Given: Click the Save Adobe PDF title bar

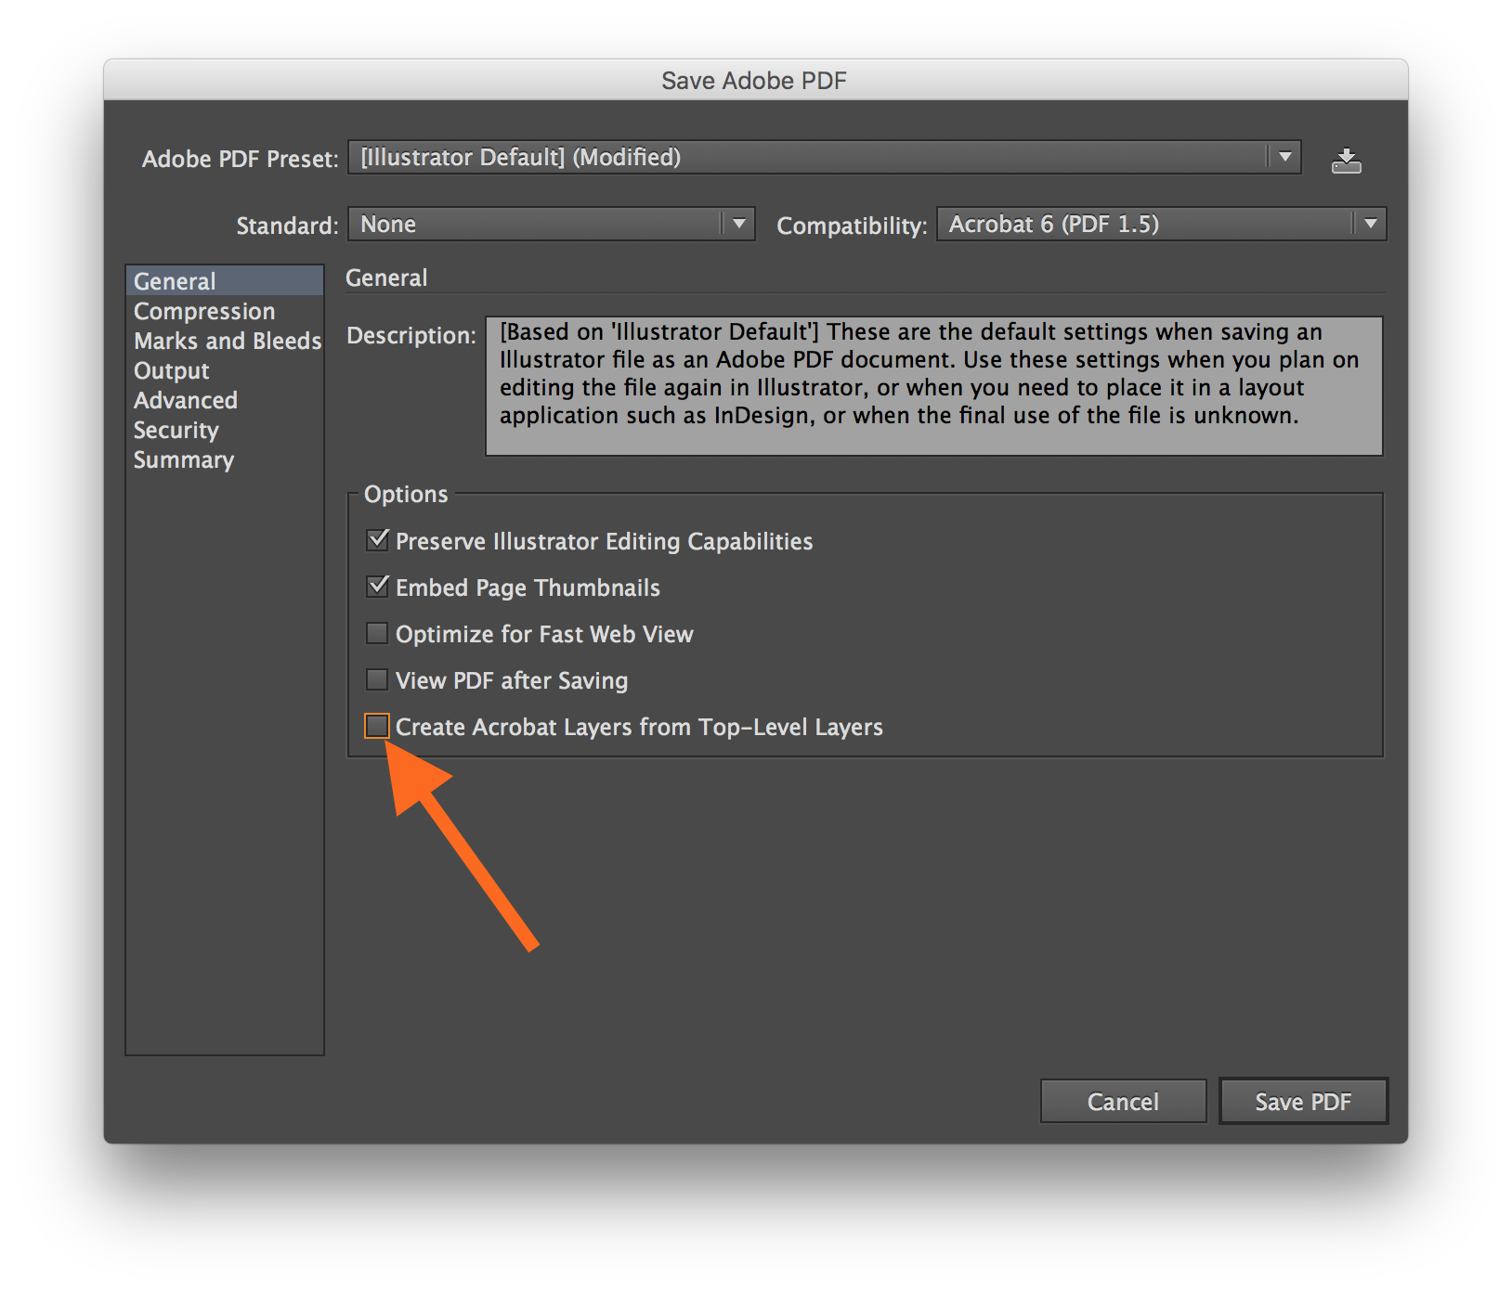Looking at the screenshot, I should [x=754, y=81].
